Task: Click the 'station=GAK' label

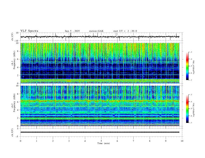Action: click(x=96, y=31)
